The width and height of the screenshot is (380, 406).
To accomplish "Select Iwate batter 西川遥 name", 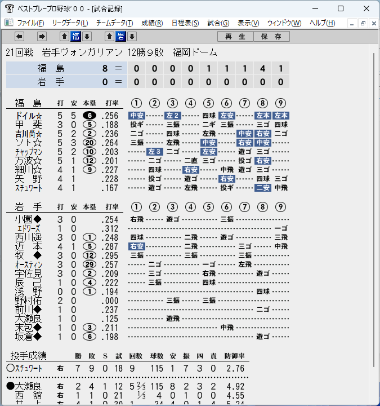I will pos(29,237).
